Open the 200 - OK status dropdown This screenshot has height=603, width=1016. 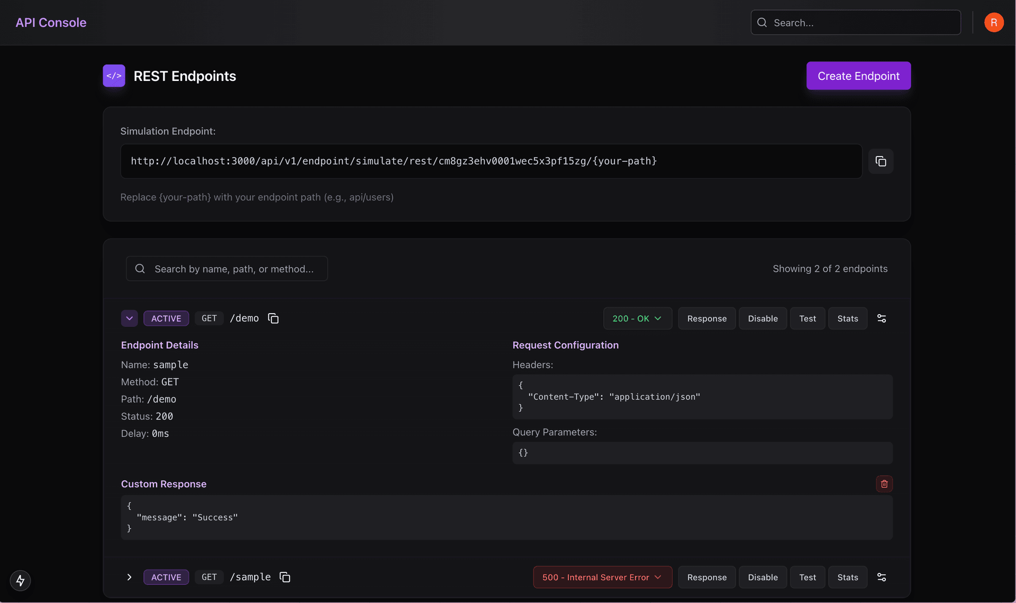click(637, 318)
